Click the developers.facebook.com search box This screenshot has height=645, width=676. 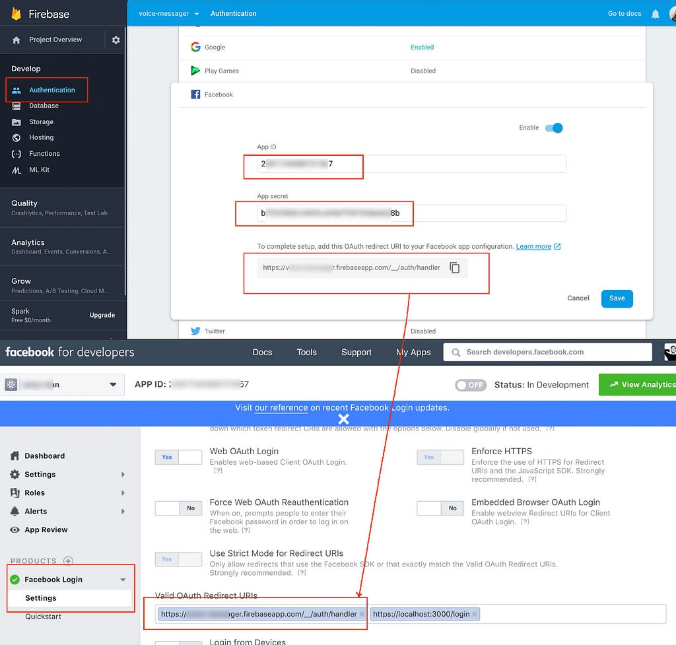[547, 353]
